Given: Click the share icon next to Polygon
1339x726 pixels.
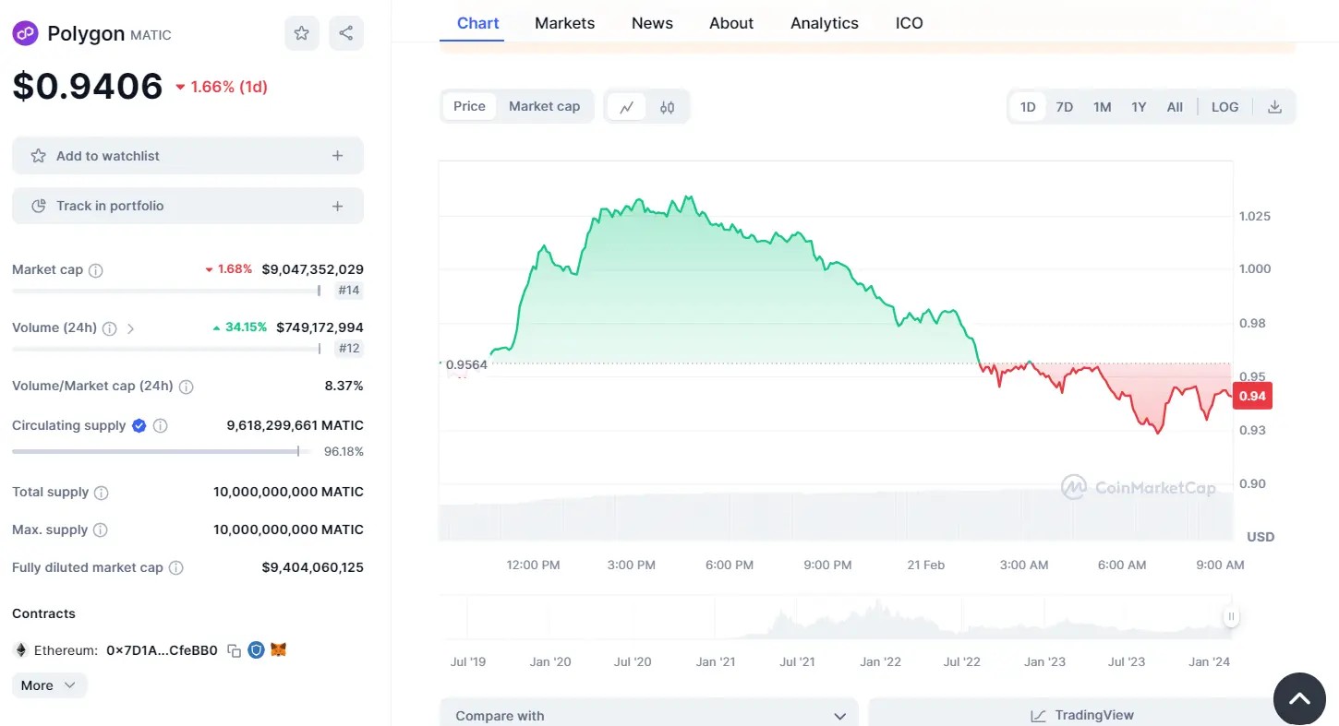Looking at the screenshot, I should click(345, 32).
